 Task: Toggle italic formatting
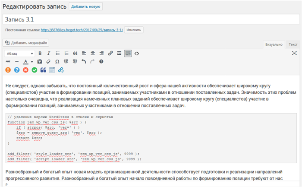point(49,54)
